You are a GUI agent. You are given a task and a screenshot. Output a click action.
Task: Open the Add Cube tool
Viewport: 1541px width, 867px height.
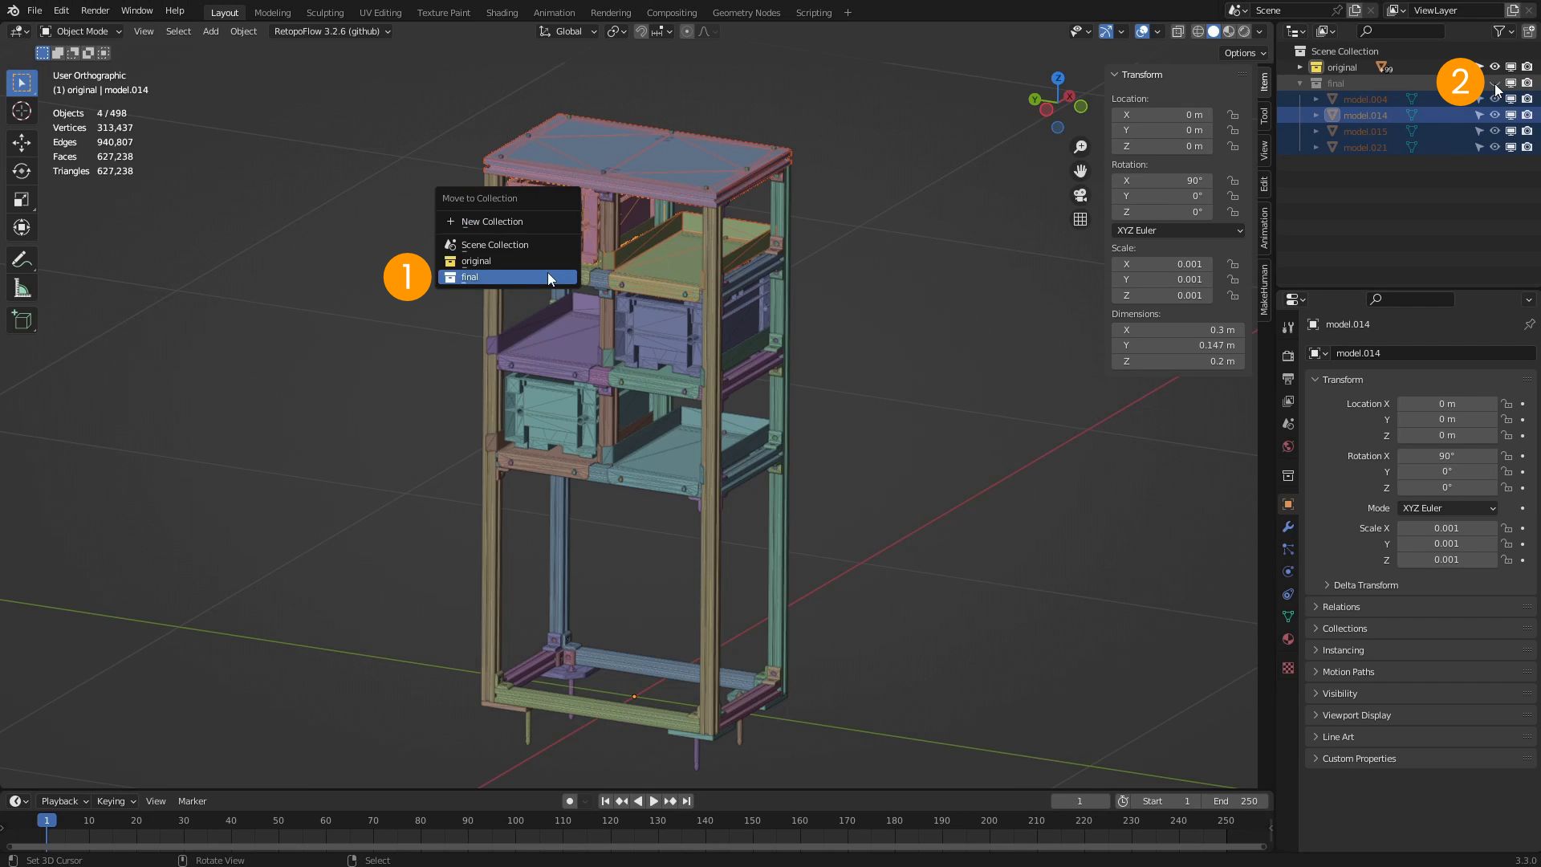point(22,320)
